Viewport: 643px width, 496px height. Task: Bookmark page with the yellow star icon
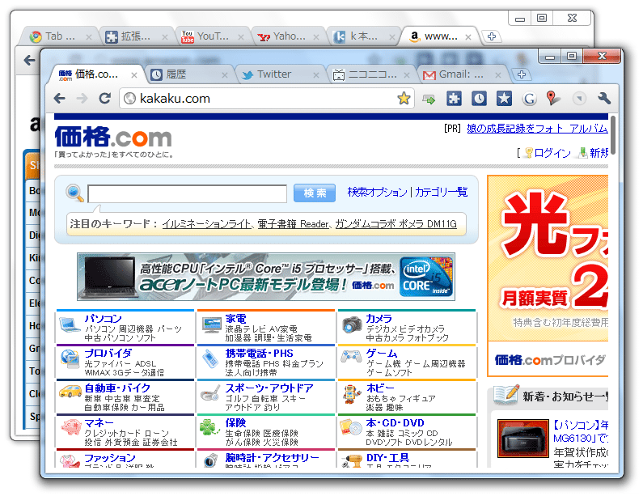coord(404,99)
